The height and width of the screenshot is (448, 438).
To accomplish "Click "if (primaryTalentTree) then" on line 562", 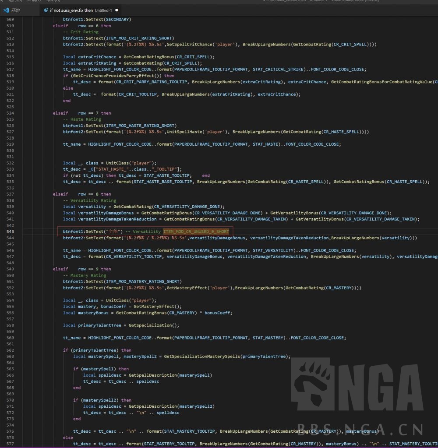I will (97, 350).
